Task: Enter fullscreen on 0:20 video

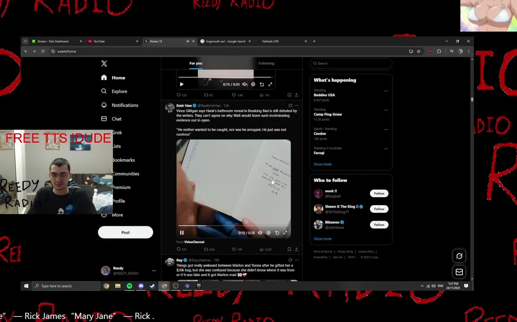Action: coord(270,84)
